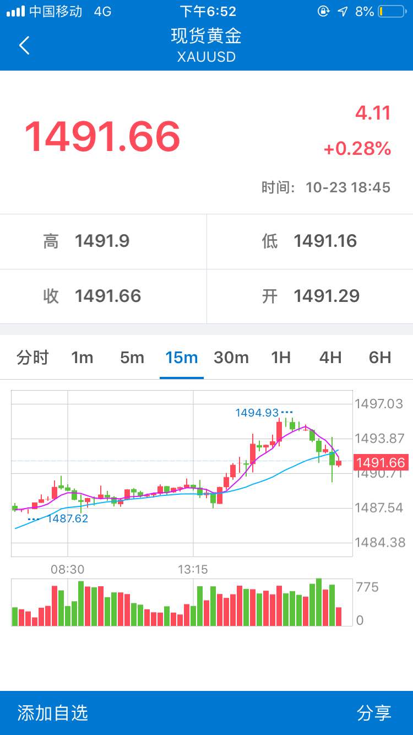Switch to the 6H timeframe
This screenshot has height=735, width=413.
[380, 358]
